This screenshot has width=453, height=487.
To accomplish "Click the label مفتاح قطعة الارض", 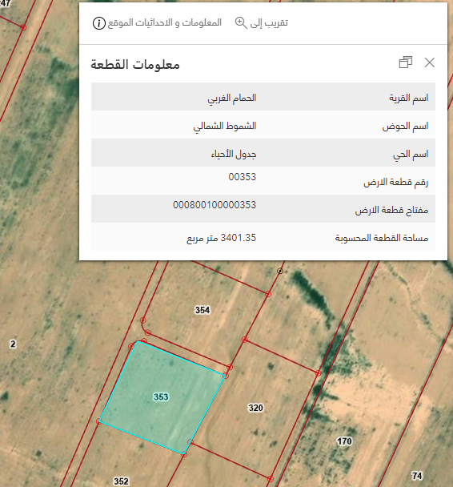I will point(391,211).
